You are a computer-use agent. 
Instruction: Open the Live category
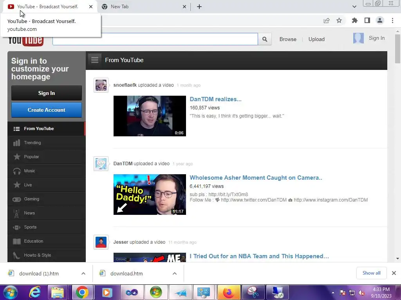coord(47,185)
